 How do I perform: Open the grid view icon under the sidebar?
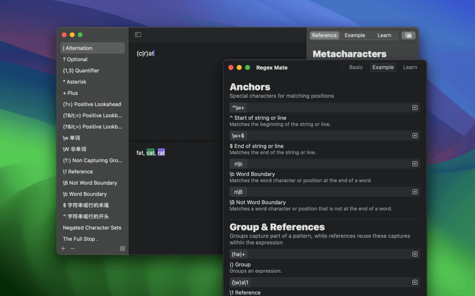coord(122,249)
